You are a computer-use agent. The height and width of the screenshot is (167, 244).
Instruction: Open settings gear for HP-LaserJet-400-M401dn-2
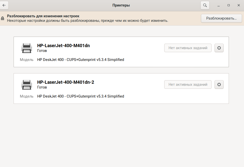point(219,85)
